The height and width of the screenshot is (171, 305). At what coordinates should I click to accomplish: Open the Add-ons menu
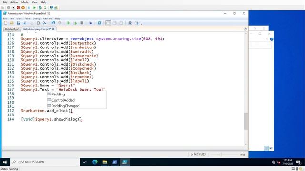pos(48,19)
